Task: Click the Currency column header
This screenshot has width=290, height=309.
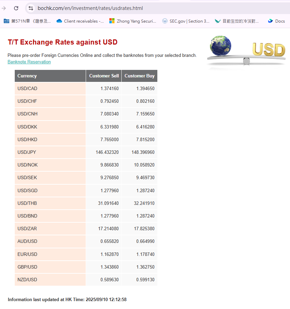Action: click(x=27, y=76)
